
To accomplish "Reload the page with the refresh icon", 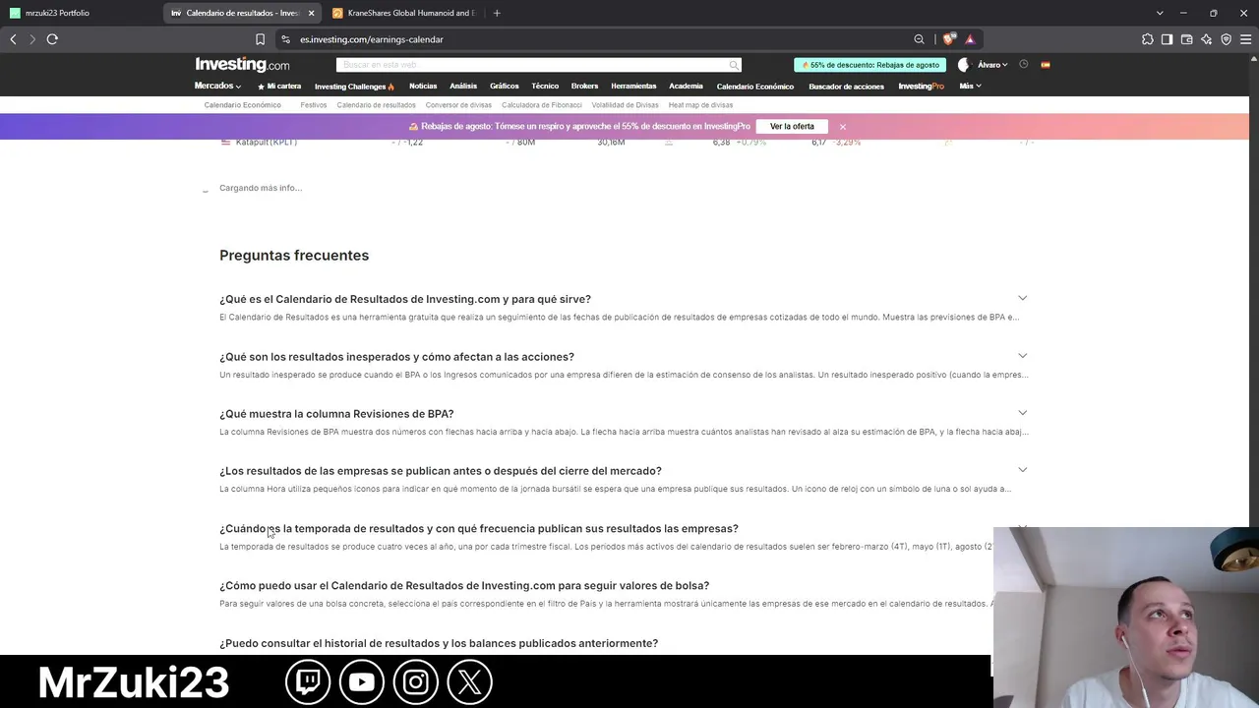I will (x=52, y=39).
